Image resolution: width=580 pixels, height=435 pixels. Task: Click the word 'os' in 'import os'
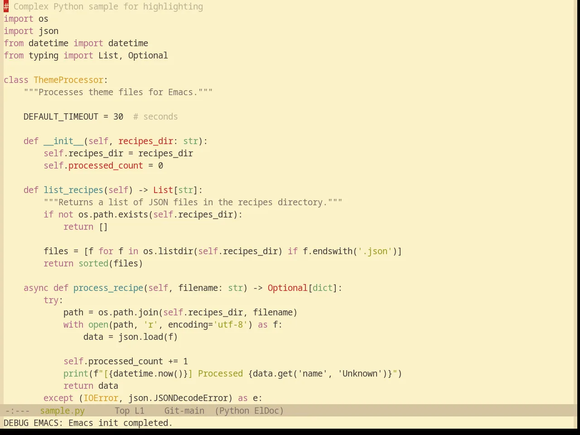click(x=43, y=19)
